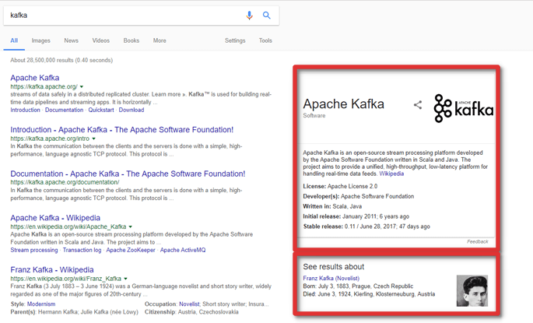This screenshot has height=323, width=533.
Task: Click Initial release: January 2011 line
Action: [x=356, y=216]
